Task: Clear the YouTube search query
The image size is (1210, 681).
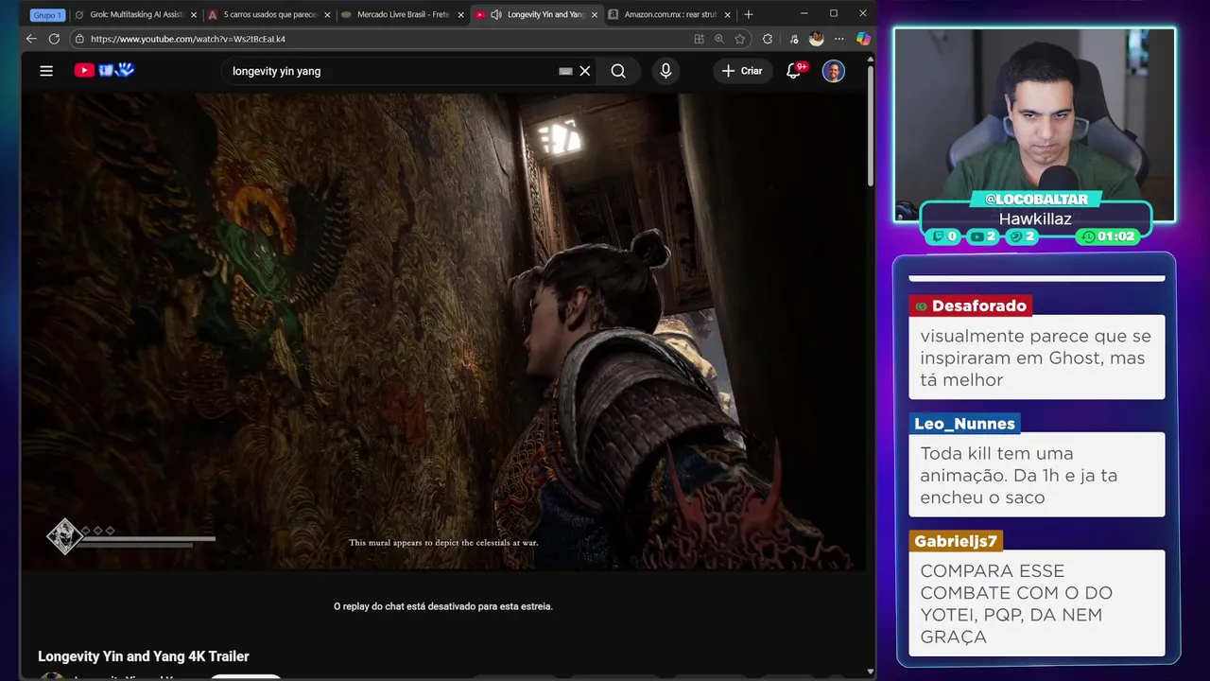Action: pos(585,71)
